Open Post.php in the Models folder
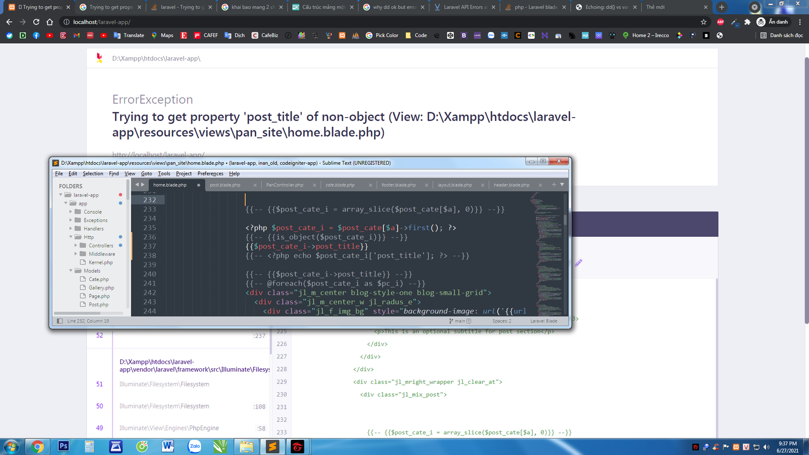Viewport: 809px width, 455px height. point(98,304)
